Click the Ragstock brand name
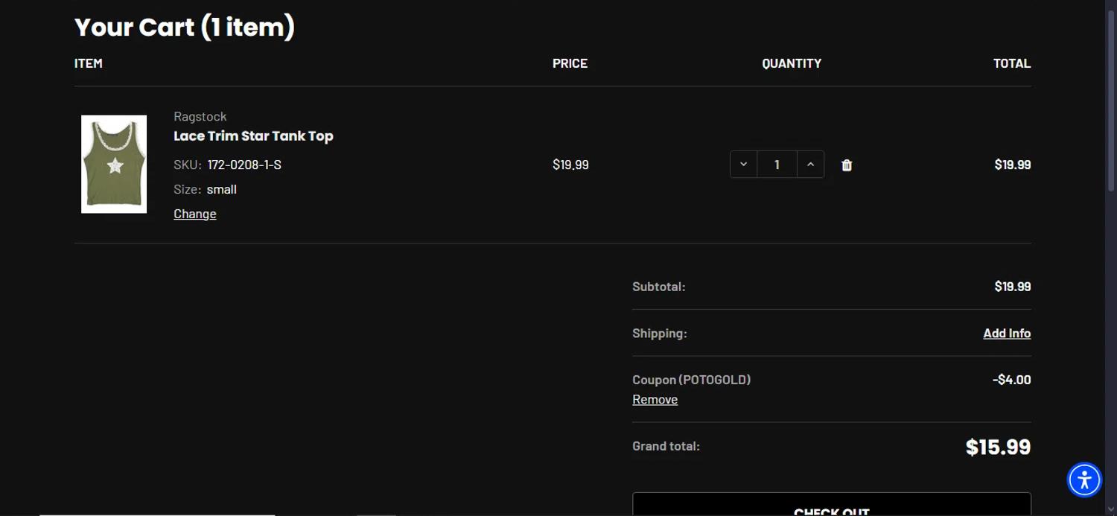This screenshot has width=1117, height=516. 200,116
